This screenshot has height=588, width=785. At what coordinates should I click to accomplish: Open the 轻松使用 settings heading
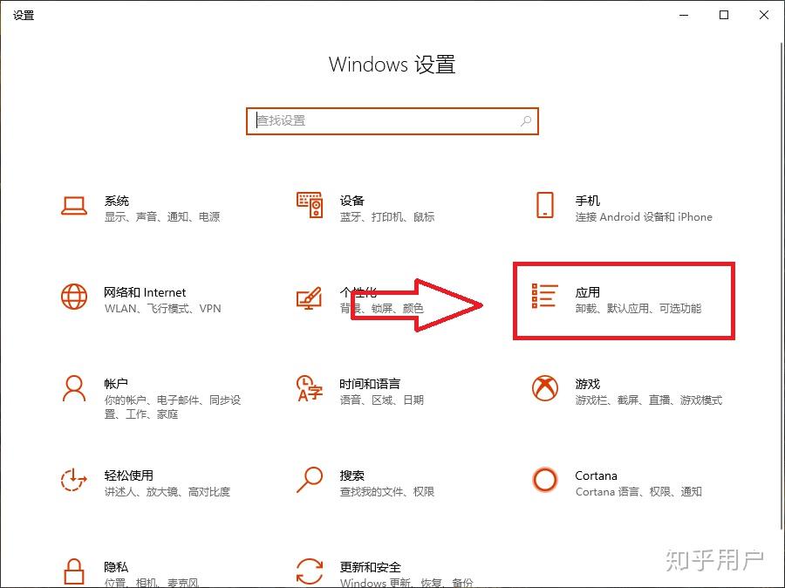129,475
